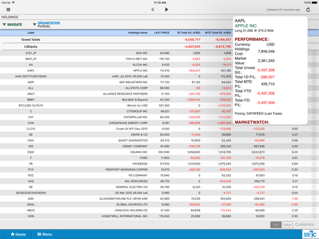The height and width of the screenshot is (239, 319).
Task: Open info for Bed Bath & Beyond row
Action: [314, 99]
